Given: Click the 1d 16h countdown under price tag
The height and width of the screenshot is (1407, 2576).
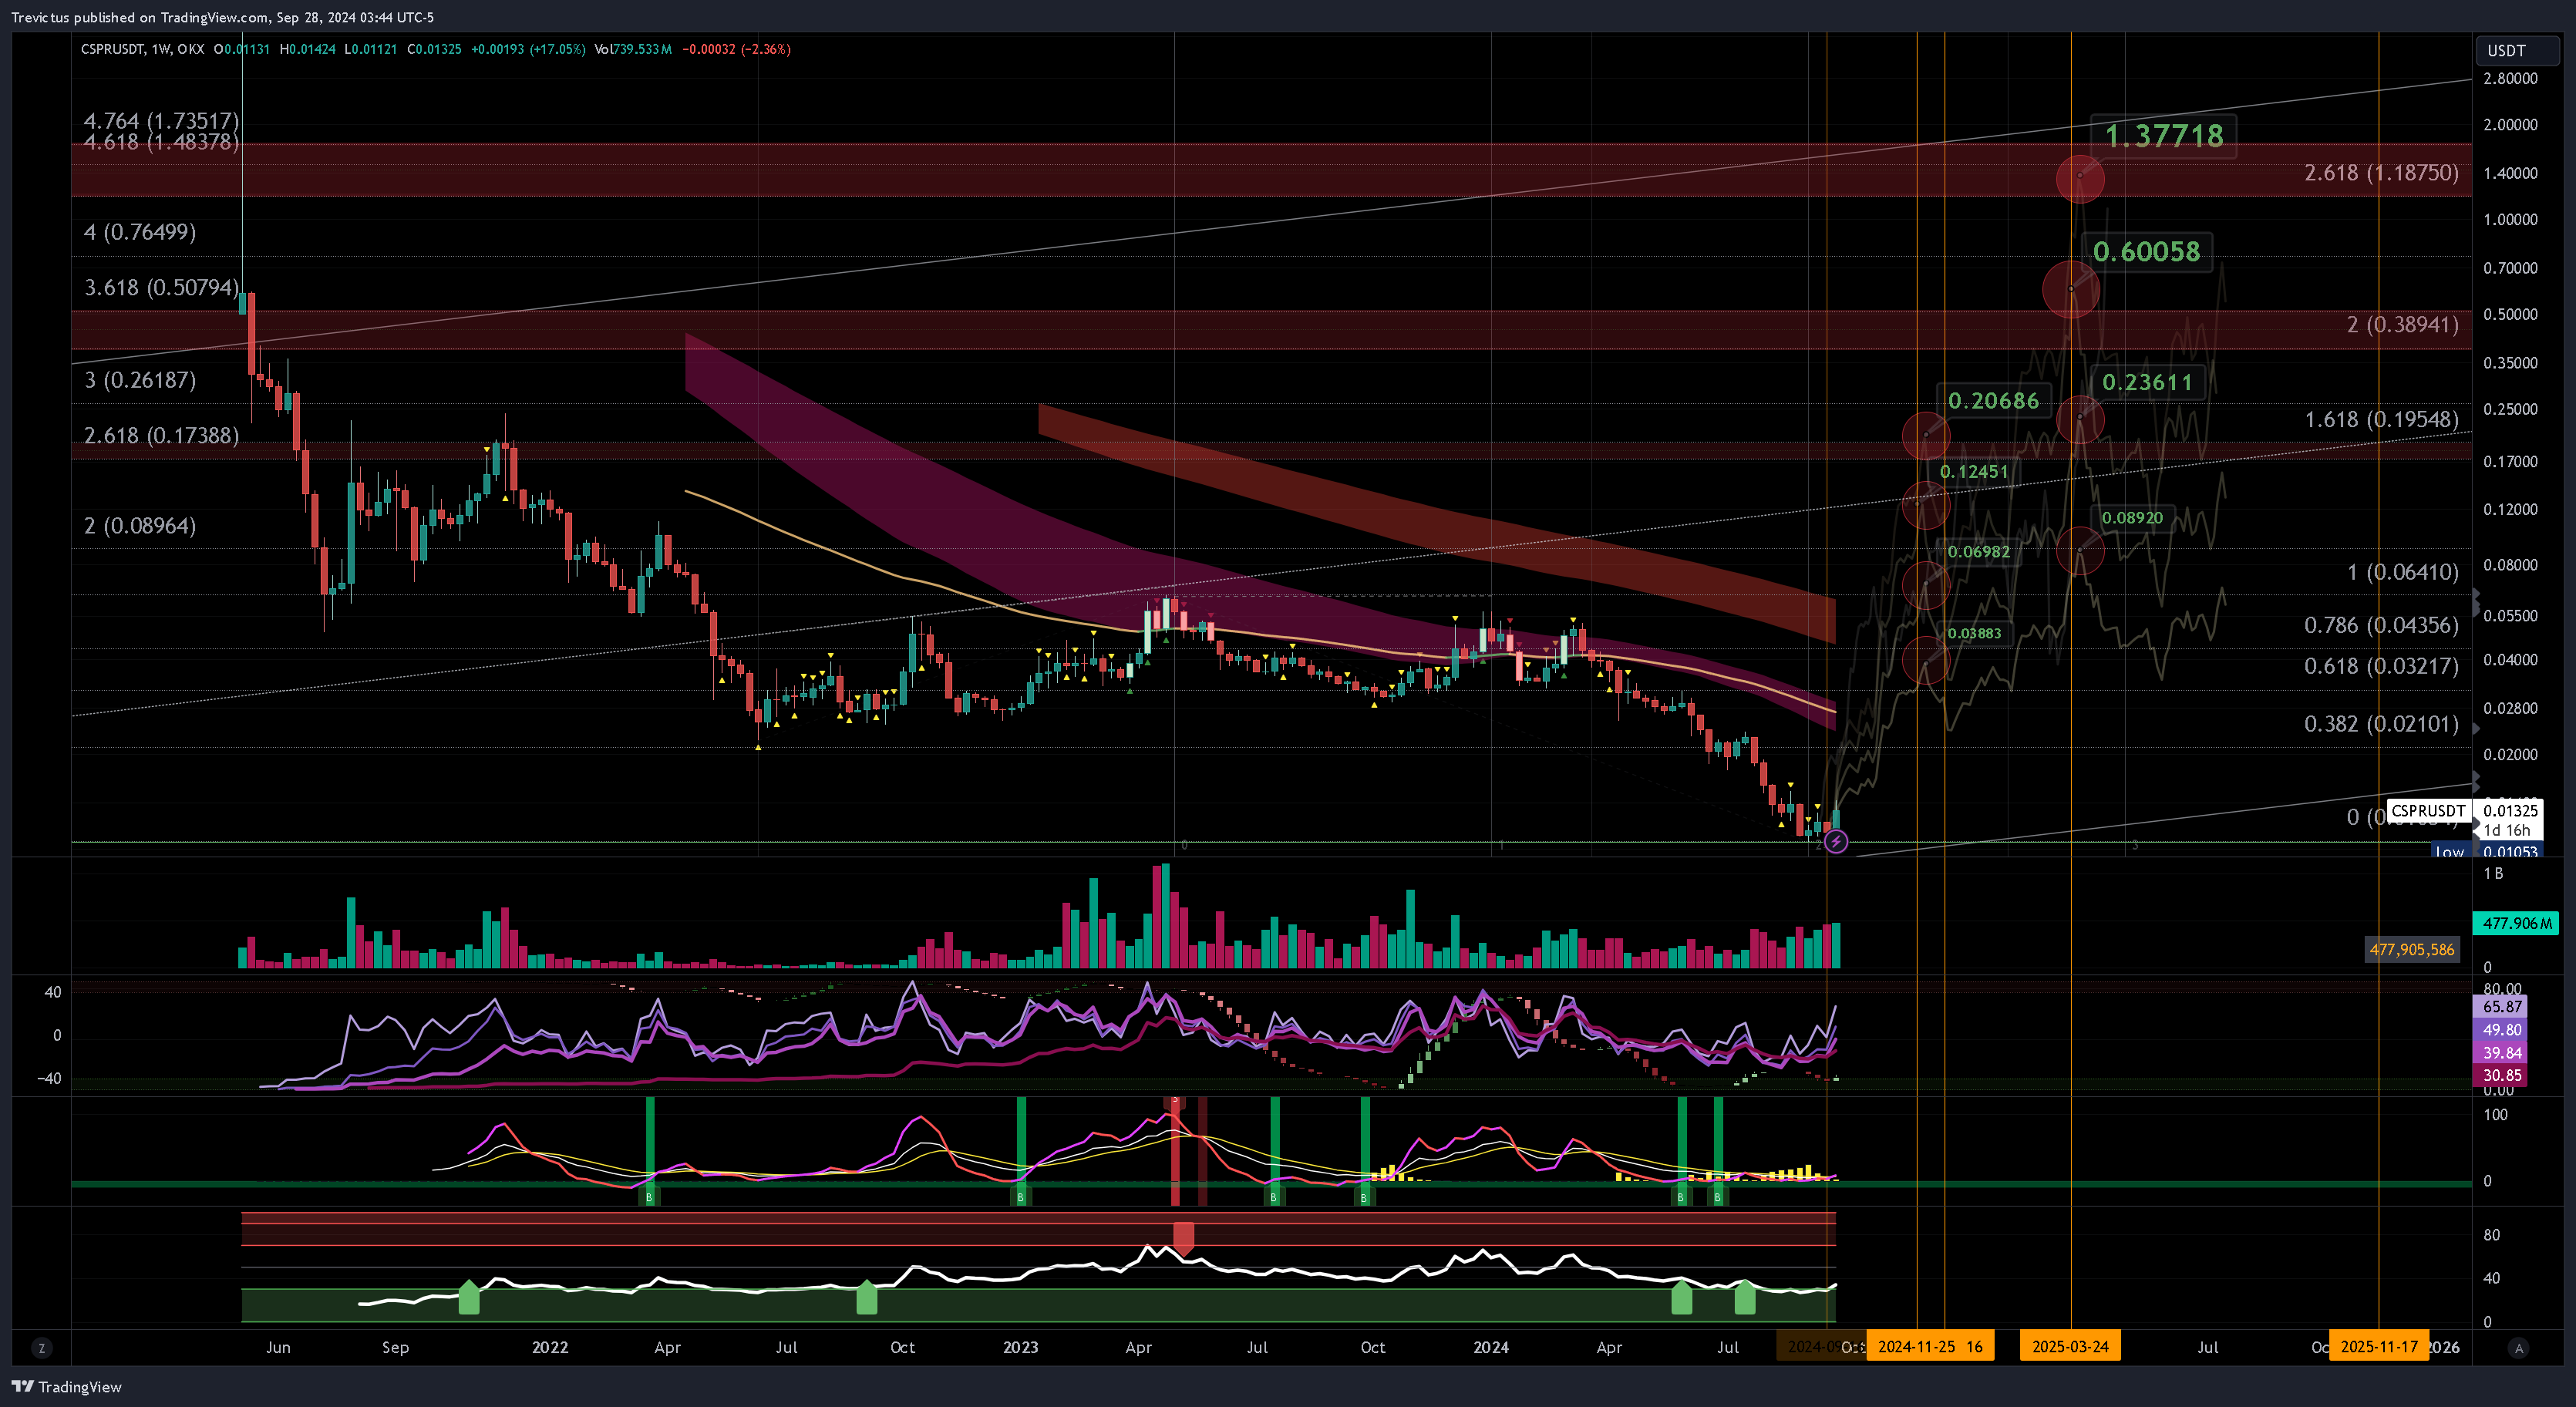Looking at the screenshot, I should [2507, 830].
